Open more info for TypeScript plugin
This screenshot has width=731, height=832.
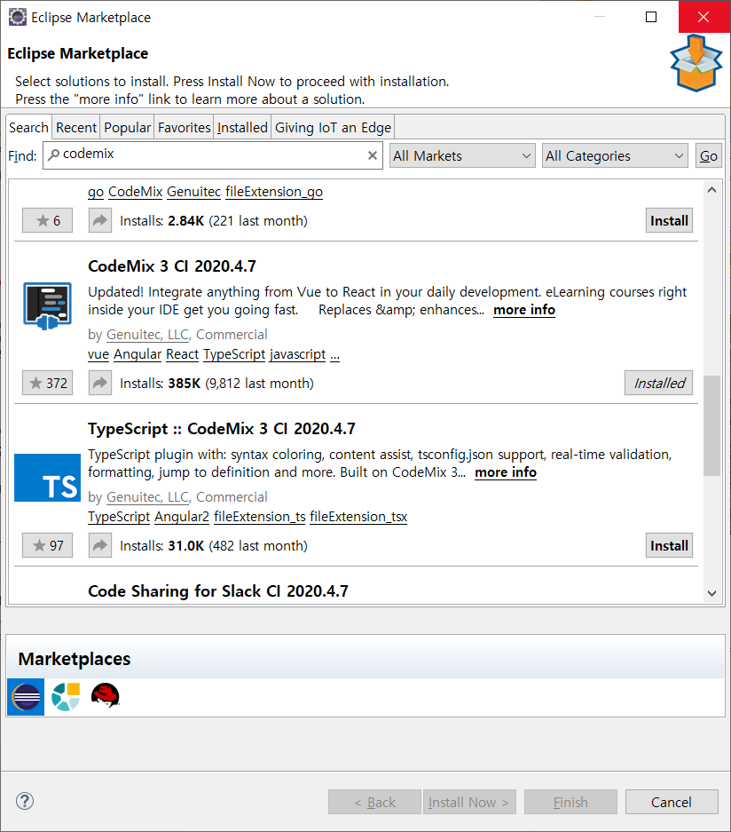[x=506, y=472]
